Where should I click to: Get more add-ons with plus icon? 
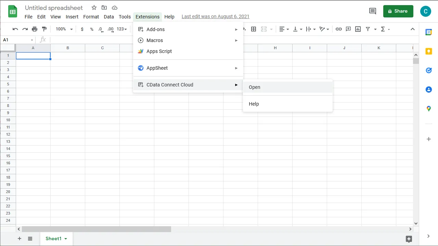click(428, 139)
